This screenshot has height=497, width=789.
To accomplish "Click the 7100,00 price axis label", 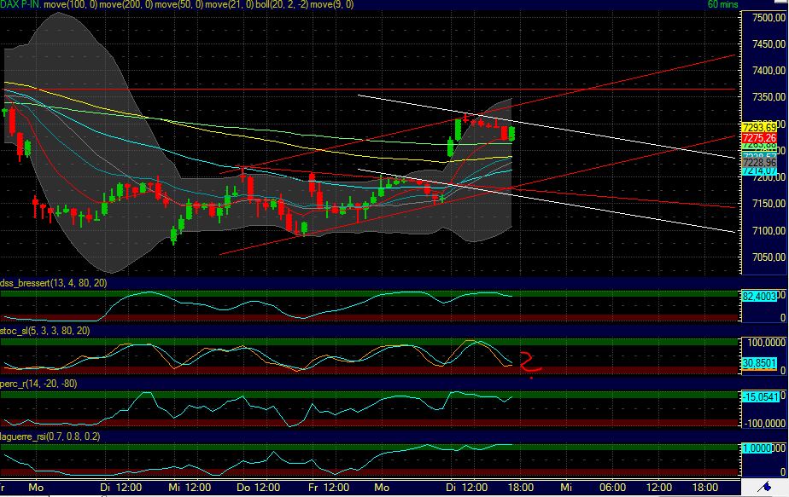I will tap(769, 231).
